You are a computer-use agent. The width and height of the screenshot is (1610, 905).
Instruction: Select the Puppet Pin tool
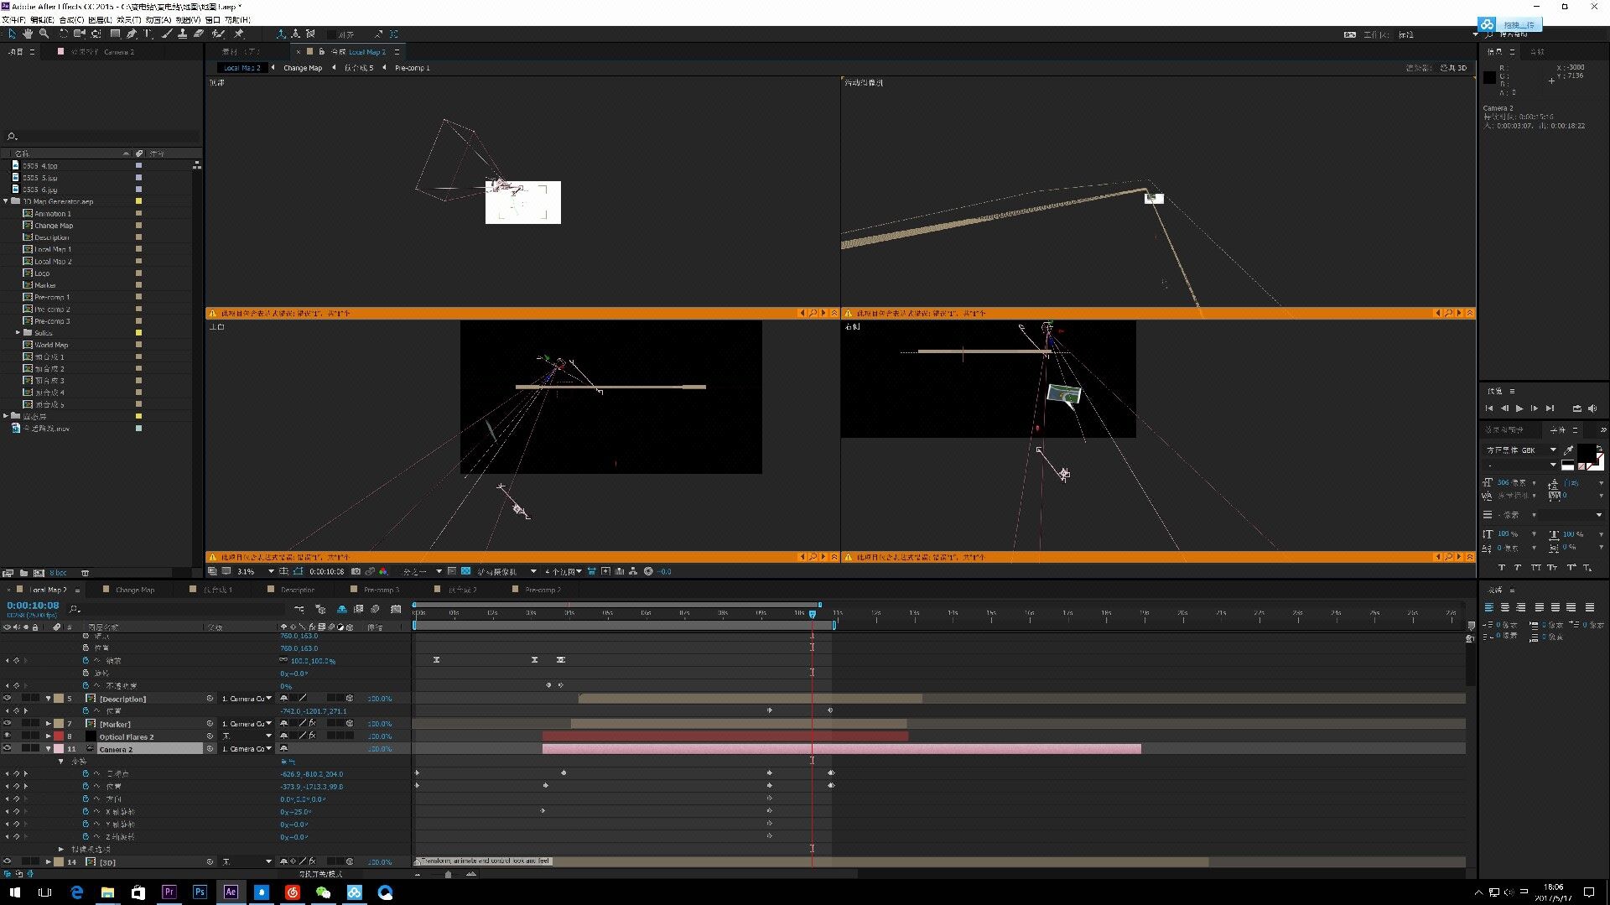coord(239,34)
